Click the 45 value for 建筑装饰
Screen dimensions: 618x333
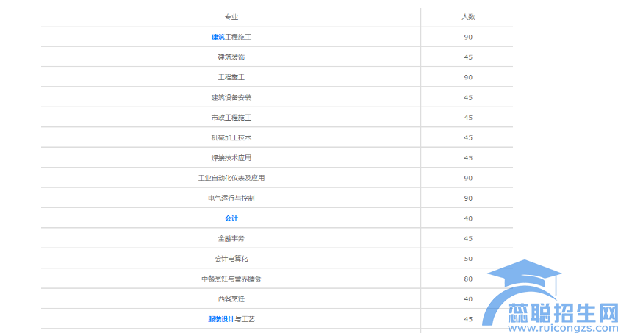point(468,57)
